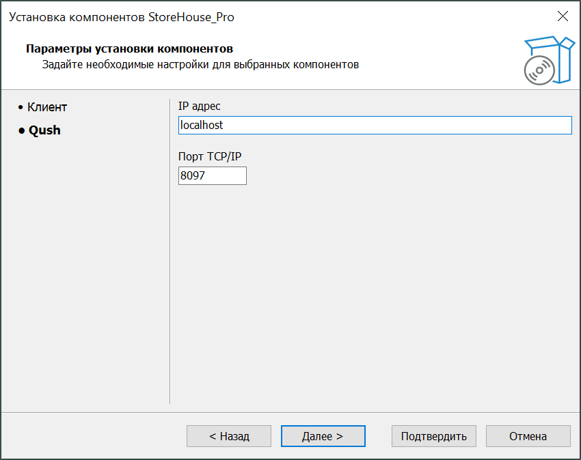
Task: Click the subtitle Задайте необходимые настройки text
Action: (x=200, y=65)
